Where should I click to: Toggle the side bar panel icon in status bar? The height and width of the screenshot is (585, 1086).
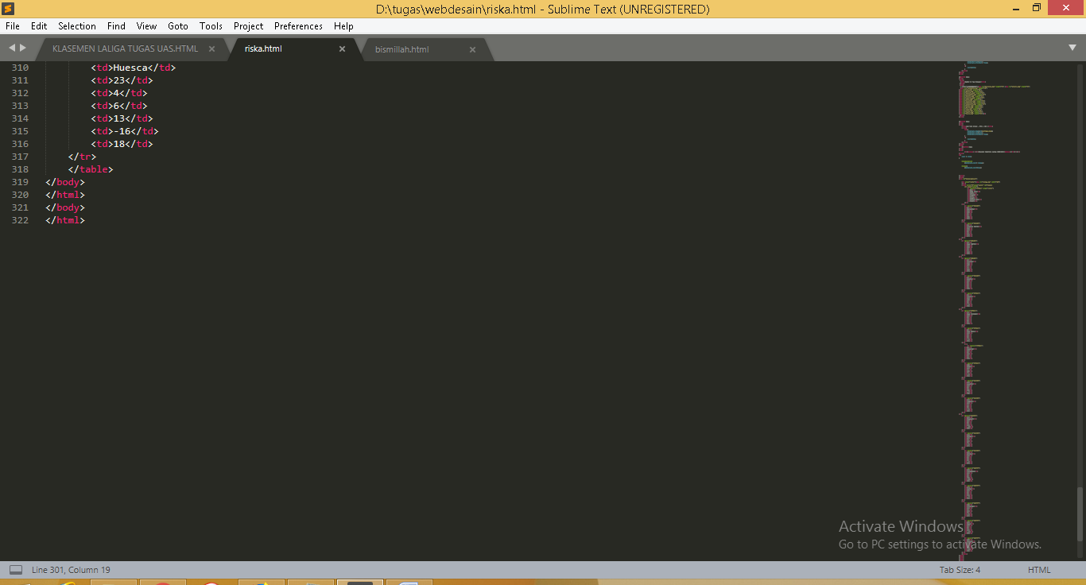(15, 570)
